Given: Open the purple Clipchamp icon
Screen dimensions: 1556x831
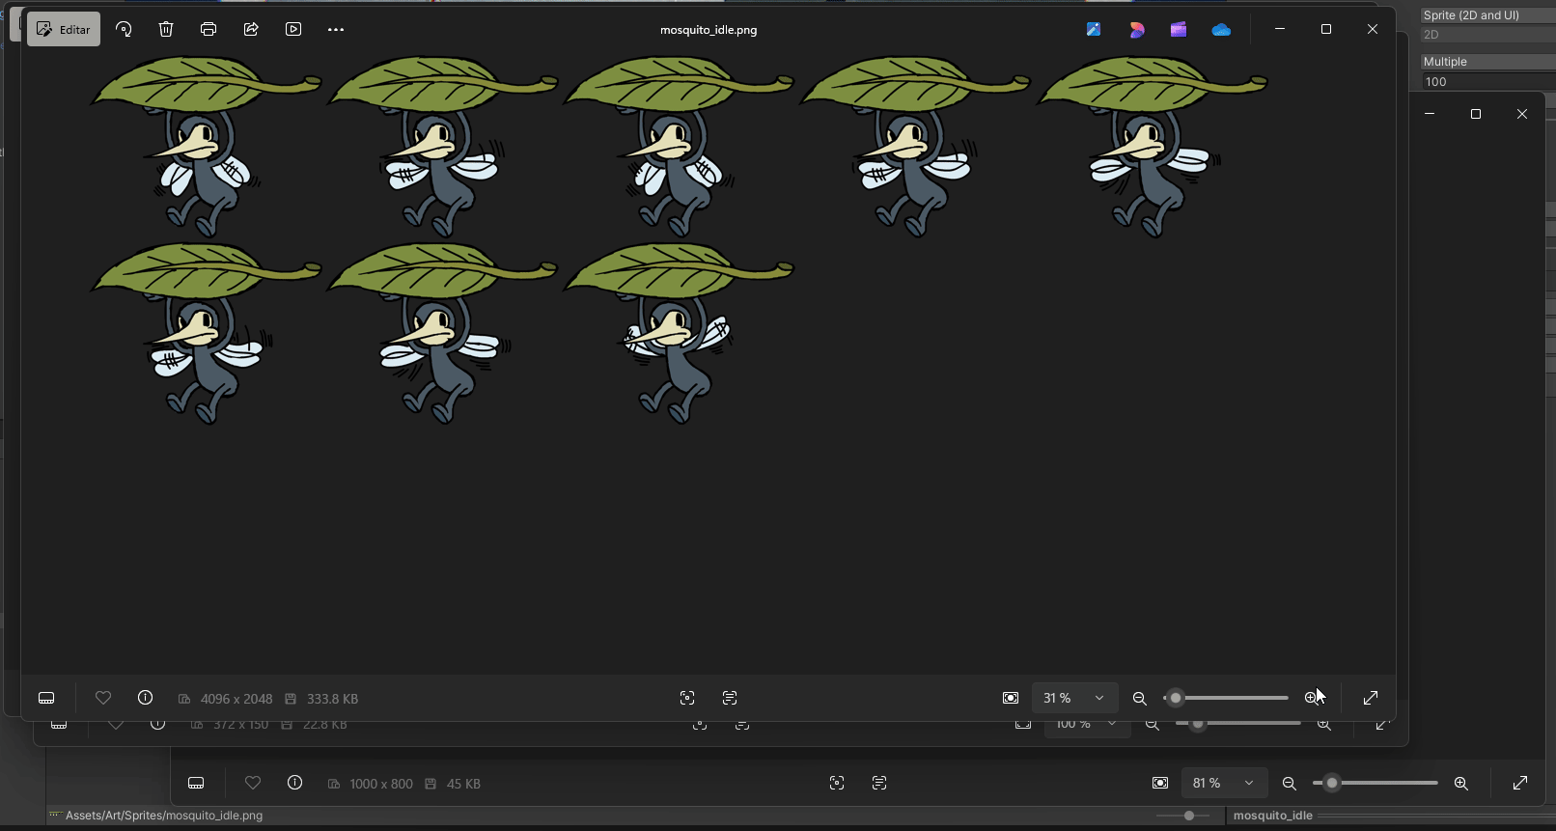Looking at the screenshot, I should point(1179,30).
